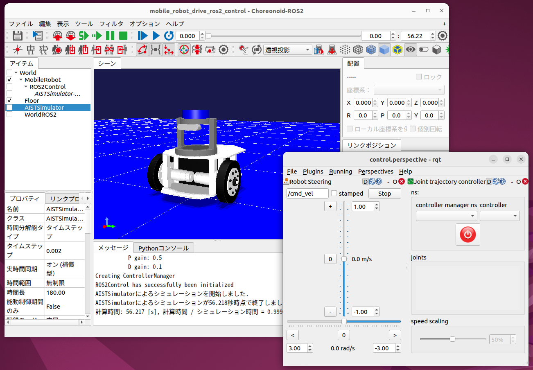
Task: Start the simulation from the toolbar
Action: (84, 36)
